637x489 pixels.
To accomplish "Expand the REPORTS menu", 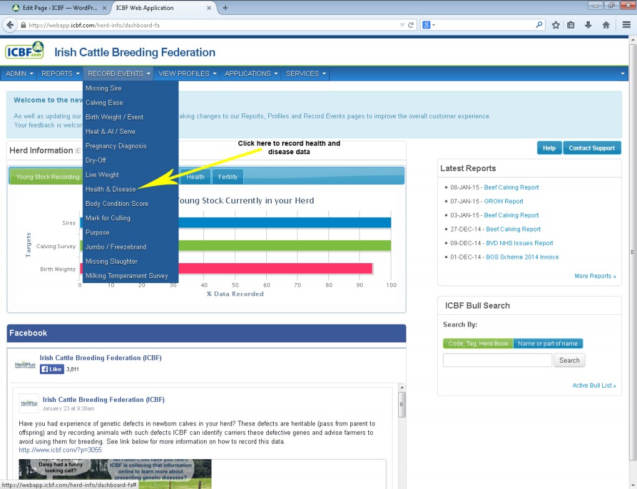I will 60,73.
